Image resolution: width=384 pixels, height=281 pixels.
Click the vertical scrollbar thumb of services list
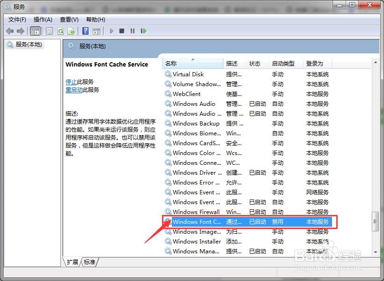(x=376, y=222)
